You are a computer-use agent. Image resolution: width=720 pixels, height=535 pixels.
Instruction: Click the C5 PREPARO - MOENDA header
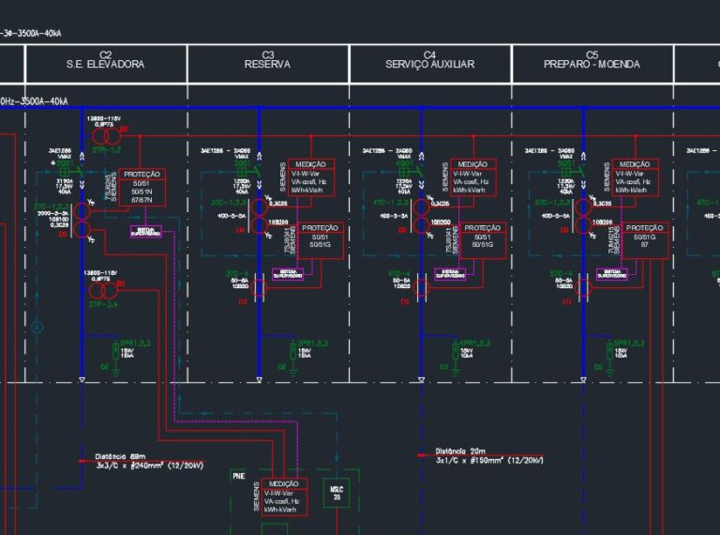point(592,61)
